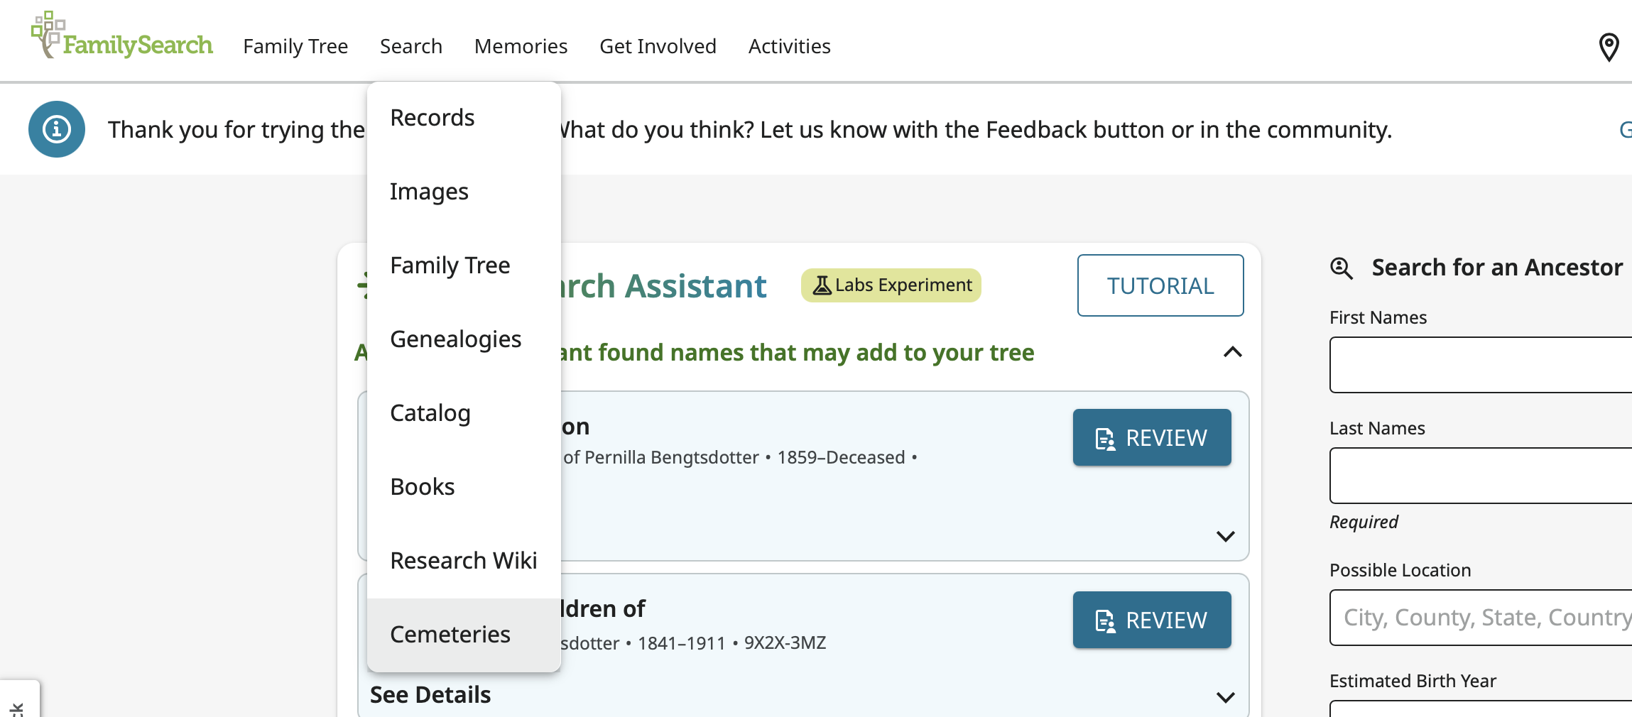Open the location pin icon
Viewport: 1632px width, 717px height.
[1609, 48]
